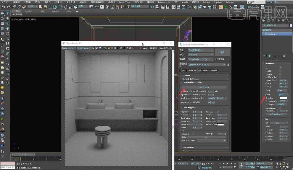
Task: Click the timeline frame slider 0/100
Action: coord(23,155)
